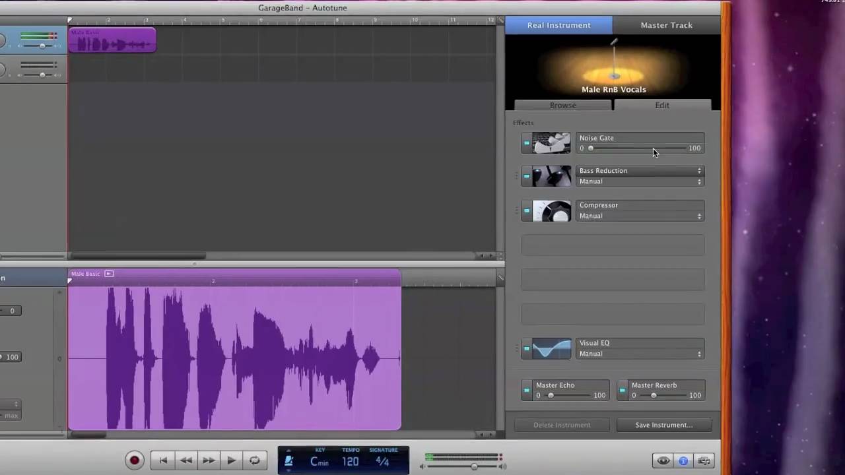Click the editor field showing value 0
The image size is (845, 475).
pos(11,311)
